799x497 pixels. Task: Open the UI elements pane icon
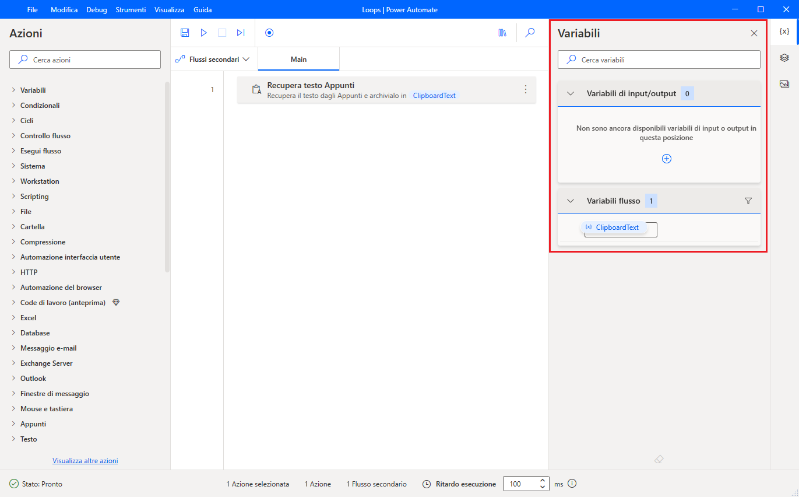tap(784, 58)
